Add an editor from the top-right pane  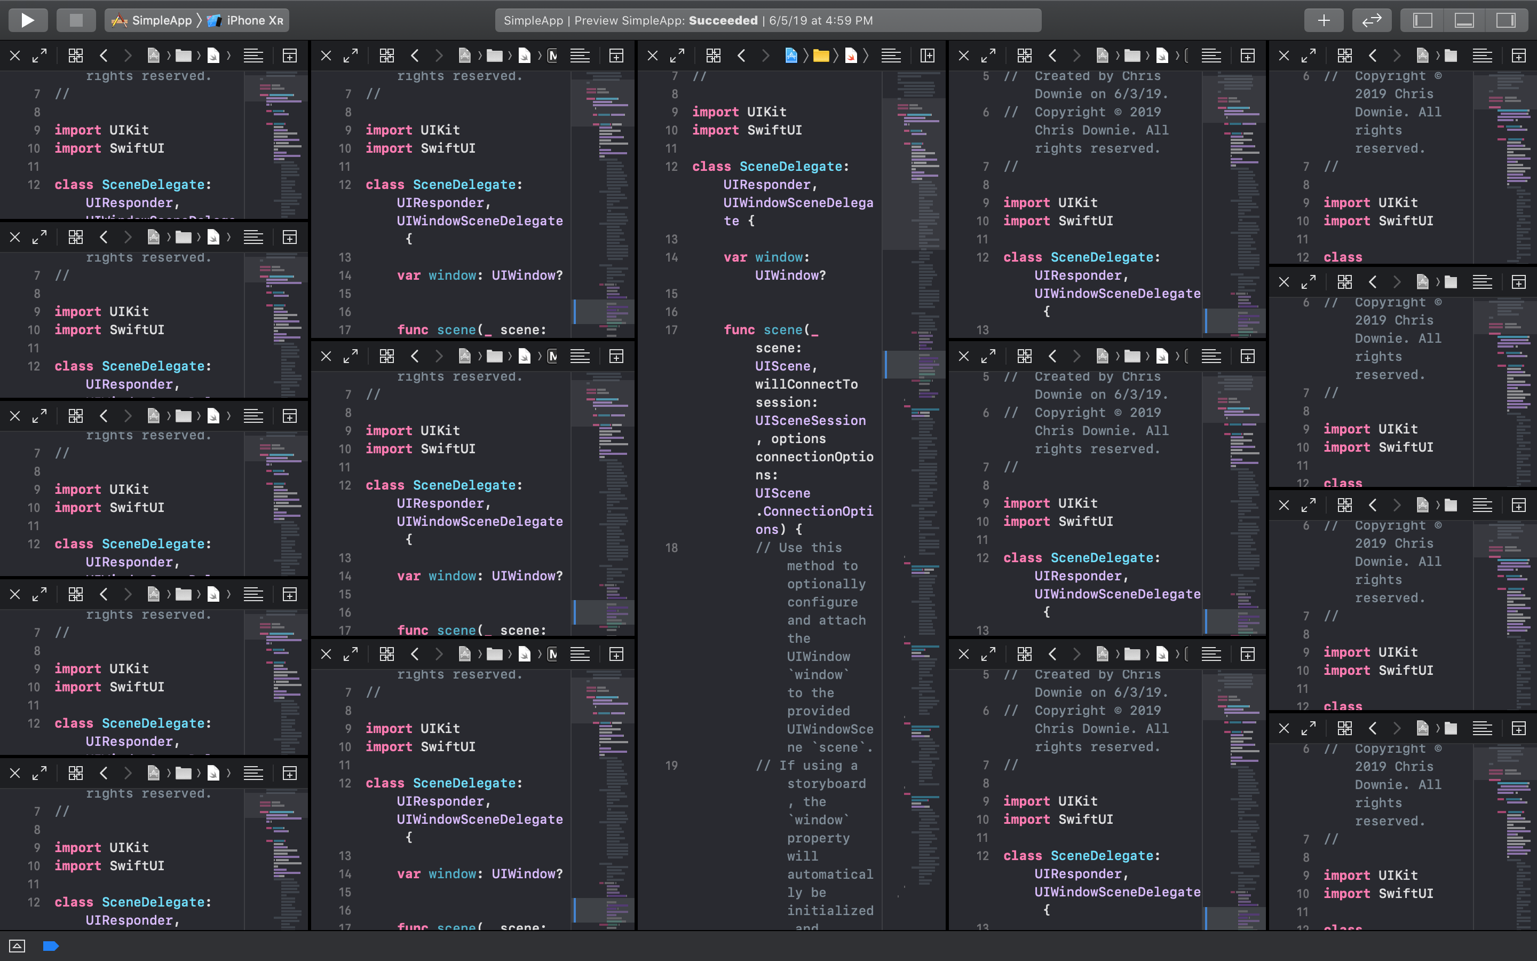click(x=1518, y=56)
